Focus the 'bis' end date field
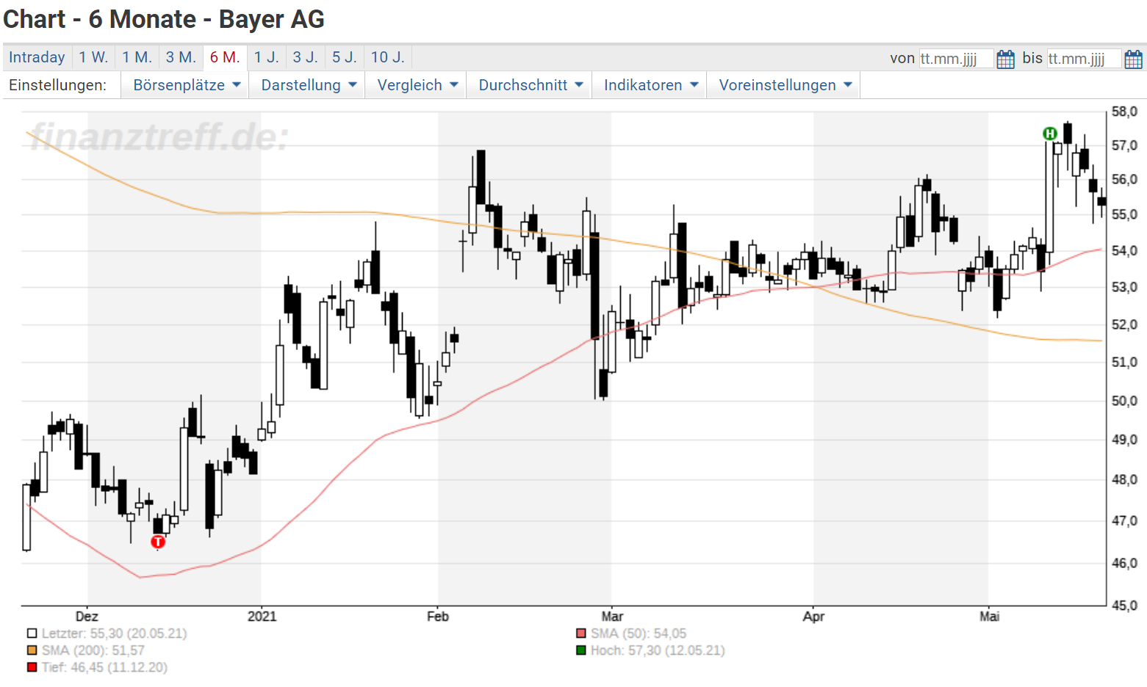 coord(1084,59)
